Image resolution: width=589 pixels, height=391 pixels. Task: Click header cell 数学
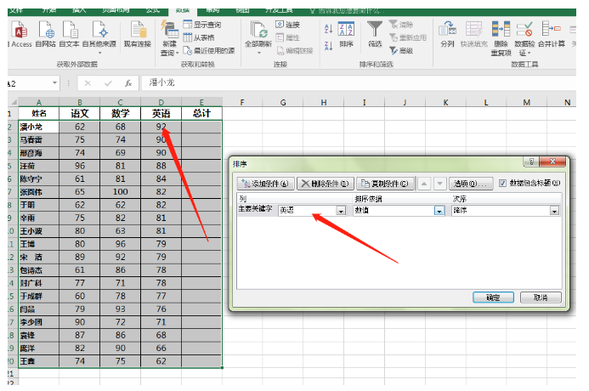(x=120, y=113)
